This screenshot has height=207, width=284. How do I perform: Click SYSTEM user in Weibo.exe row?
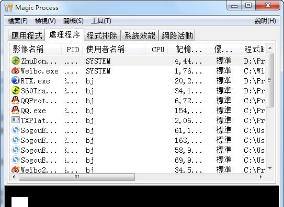click(98, 71)
